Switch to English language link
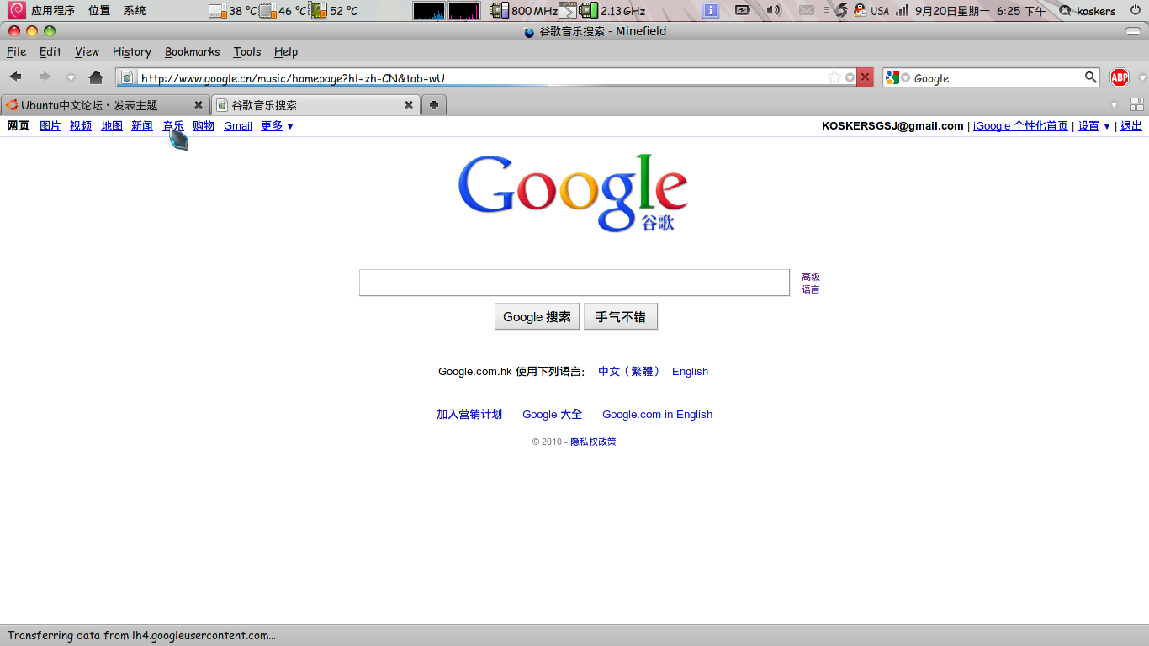Image resolution: width=1149 pixels, height=646 pixels. pyautogui.click(x=690, y=371)
